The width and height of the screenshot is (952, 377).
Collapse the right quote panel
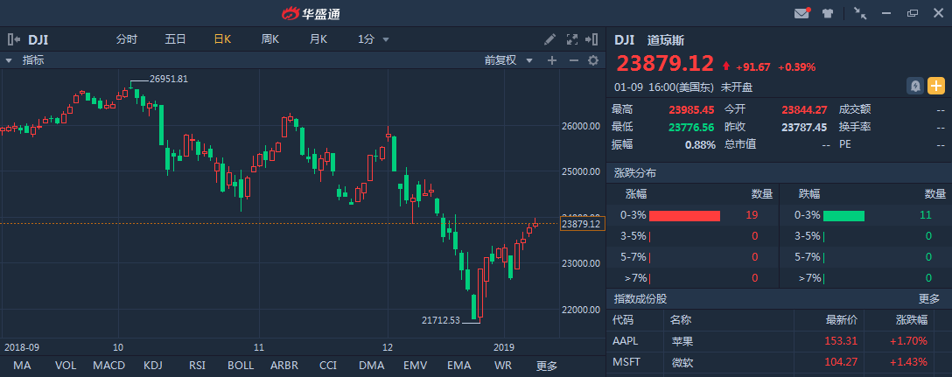[594, 39]
